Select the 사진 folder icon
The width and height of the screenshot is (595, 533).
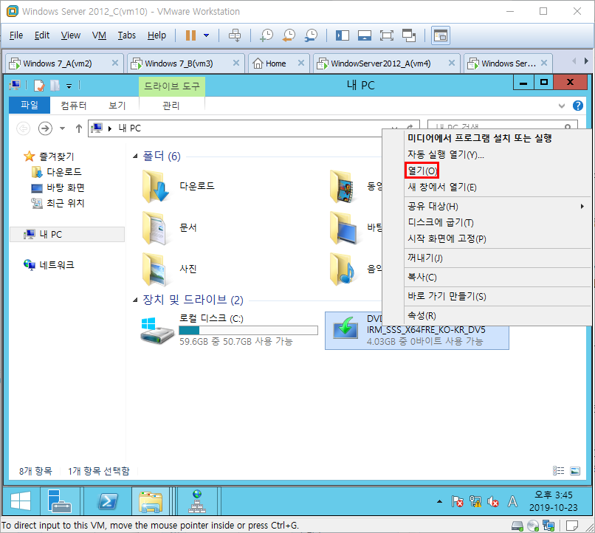(154, 269)
